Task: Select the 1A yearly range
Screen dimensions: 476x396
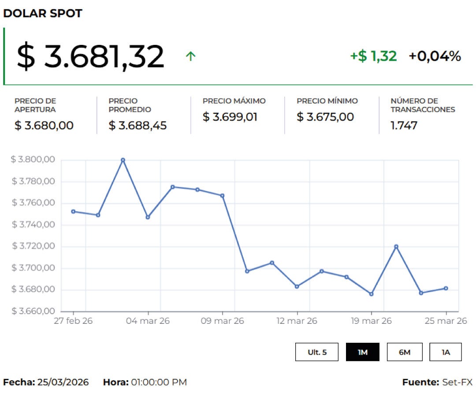Action: click(445, 352)
